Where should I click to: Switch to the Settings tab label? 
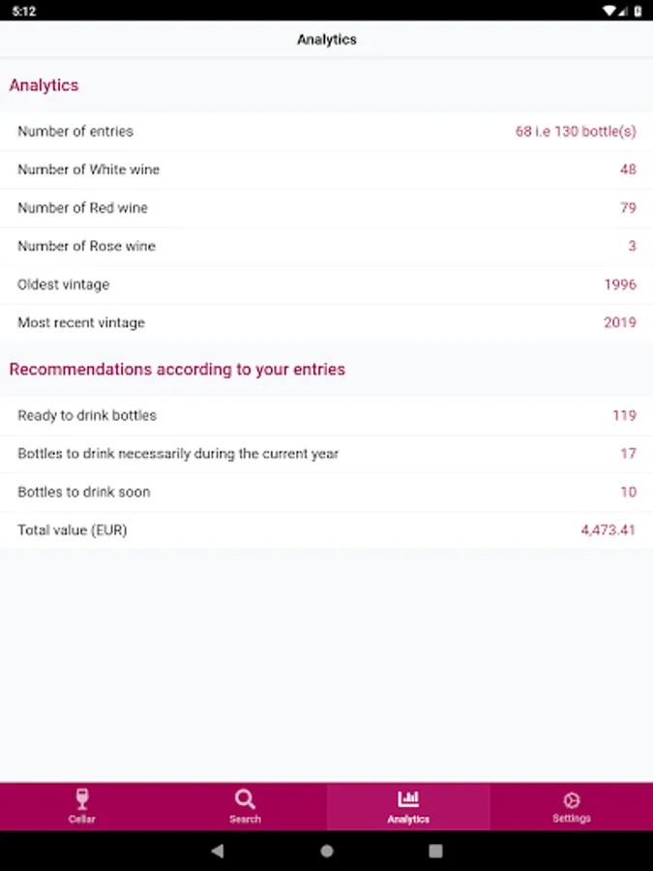(571, 819)
